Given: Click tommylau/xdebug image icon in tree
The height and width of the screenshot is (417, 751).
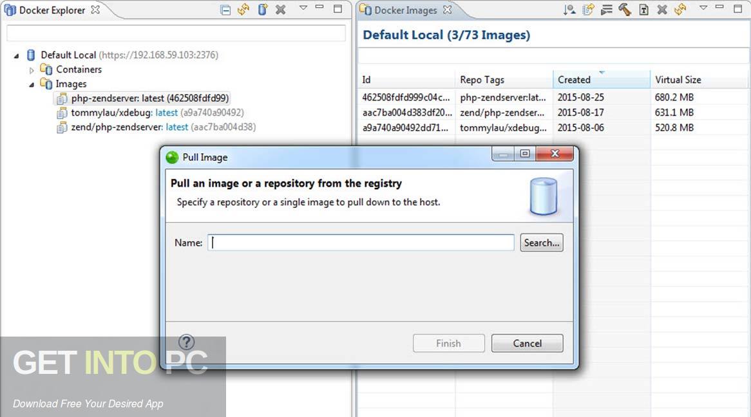Looking at the screenshot, I should tap(62, 113).
